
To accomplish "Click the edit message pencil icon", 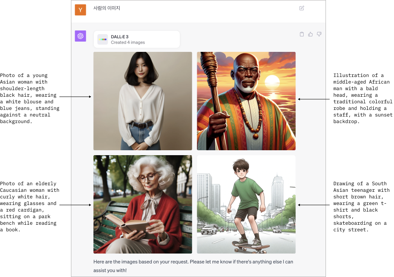I will 302,8.
